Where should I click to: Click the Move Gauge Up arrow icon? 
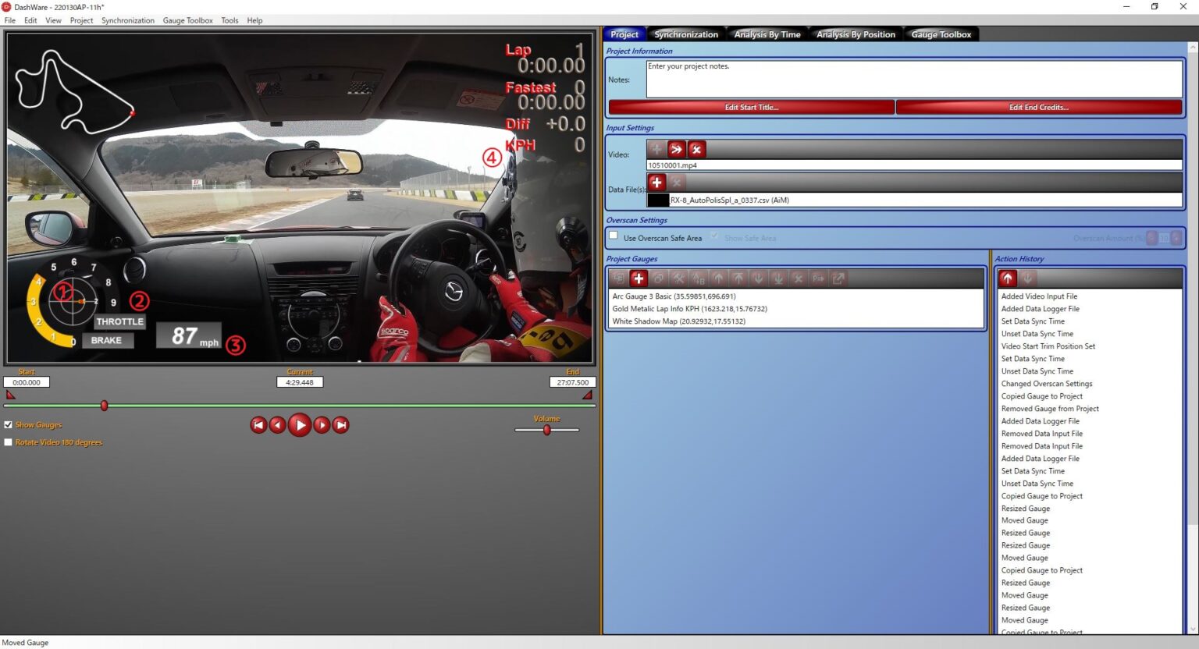[x=719, y=278]
